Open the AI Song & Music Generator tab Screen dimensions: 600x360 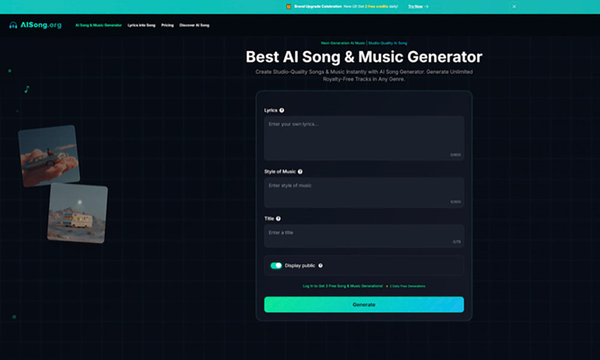click(98, 25)
